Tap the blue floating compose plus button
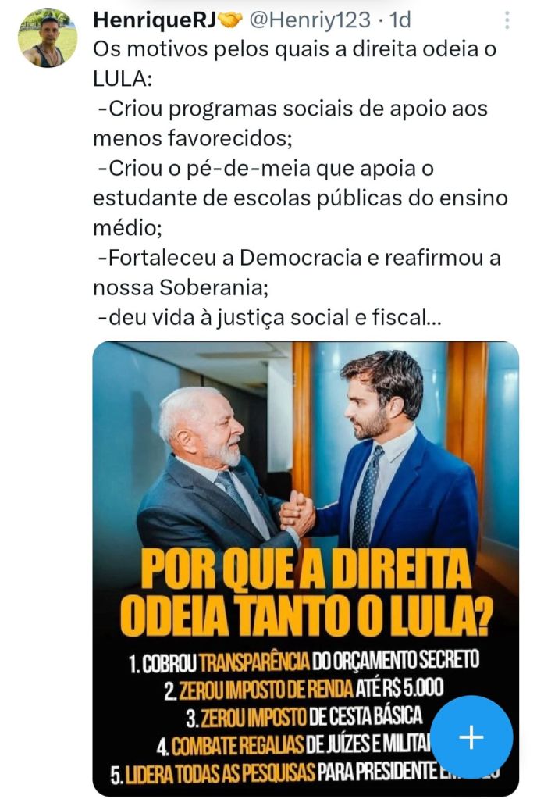This screenshot has height=799, width=537. click(471, 737)
